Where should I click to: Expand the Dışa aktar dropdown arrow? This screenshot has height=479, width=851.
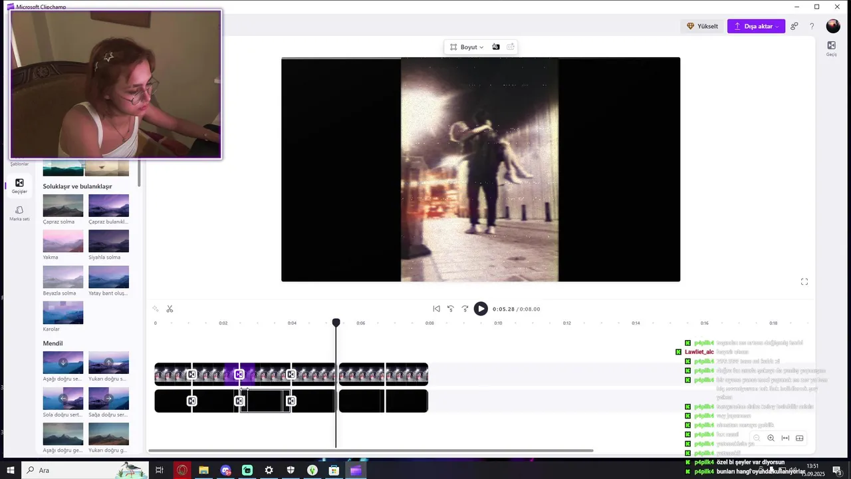tap(779, 27)
